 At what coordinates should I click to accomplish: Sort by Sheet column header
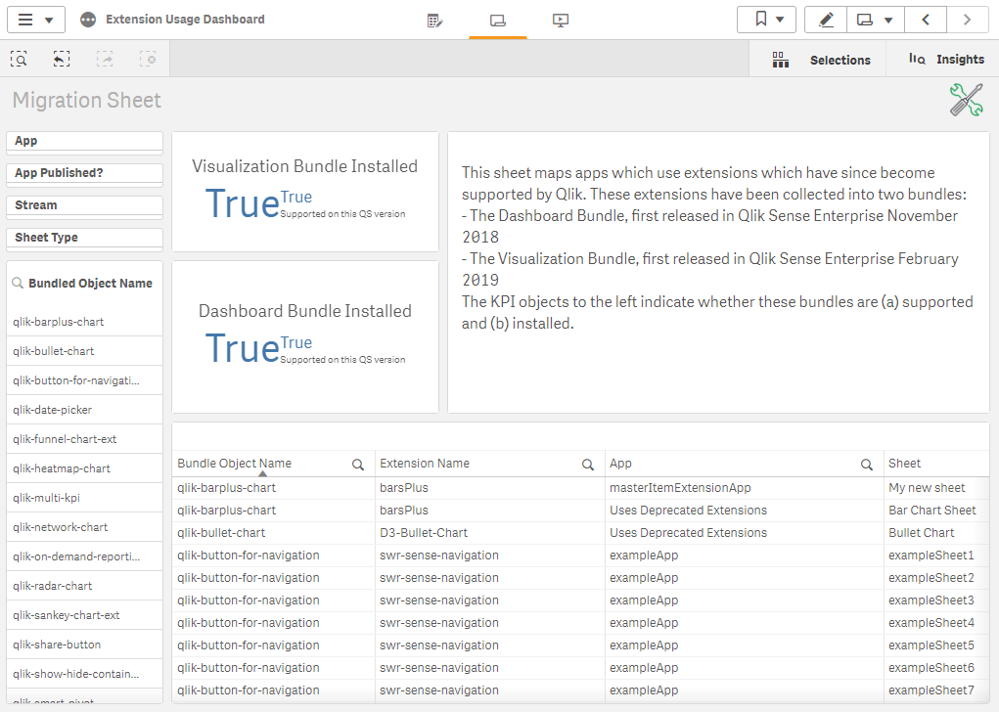905,464
